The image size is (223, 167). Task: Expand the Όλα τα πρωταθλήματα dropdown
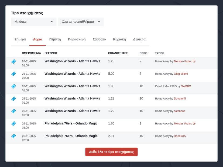pos(81,22)
